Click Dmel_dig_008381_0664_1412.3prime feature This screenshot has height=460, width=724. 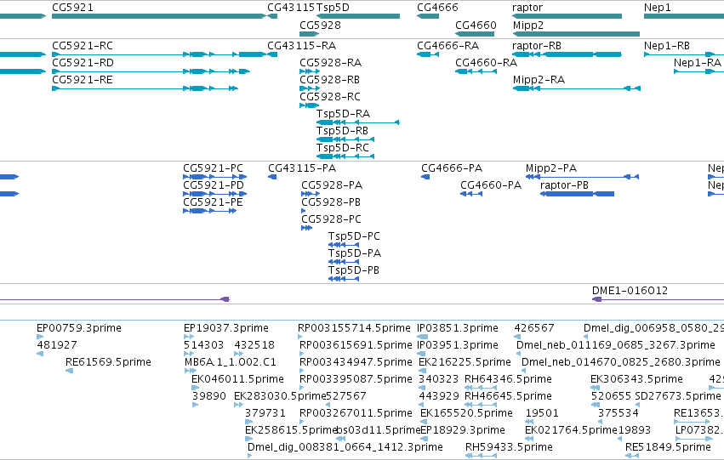pyautogui.click(x=250, y=456)
